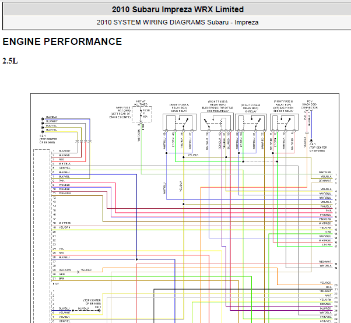Click left connector pin 7 "BLK/YEL" label
Image resolution: width=351 pixels, height=323 pixels.
pos(64,177)
